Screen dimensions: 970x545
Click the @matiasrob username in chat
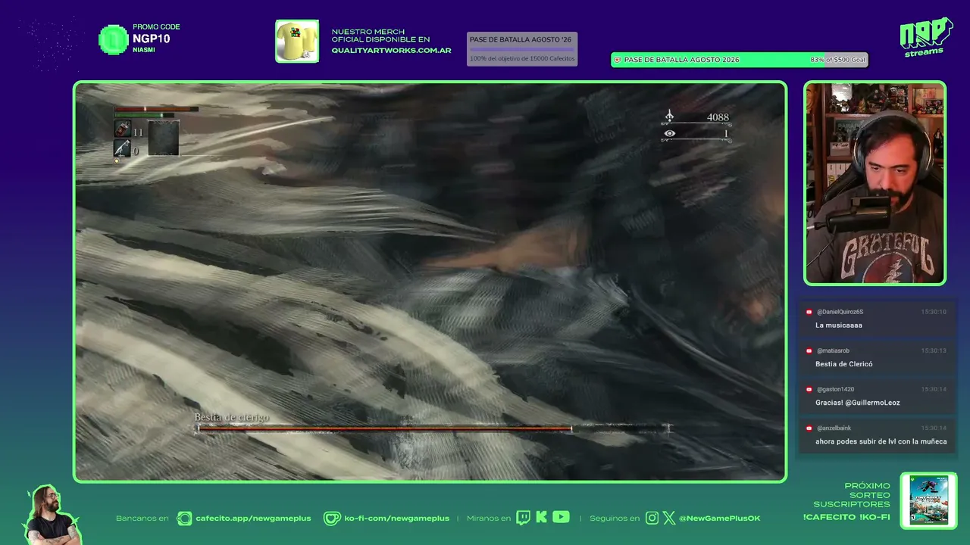833,350
